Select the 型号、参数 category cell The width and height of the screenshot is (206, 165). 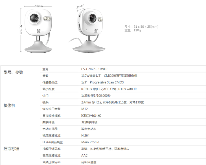pyautogui.click(x=20, y=72)
